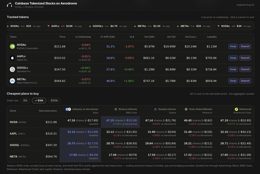This screenshot has height=174, width=260.
Task: Click the Binance bStocks venue icon
Action: [116, 109]
